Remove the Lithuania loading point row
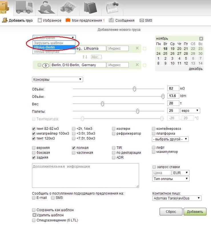The width and height of the screenshot is (211, 226). (137, 48)
